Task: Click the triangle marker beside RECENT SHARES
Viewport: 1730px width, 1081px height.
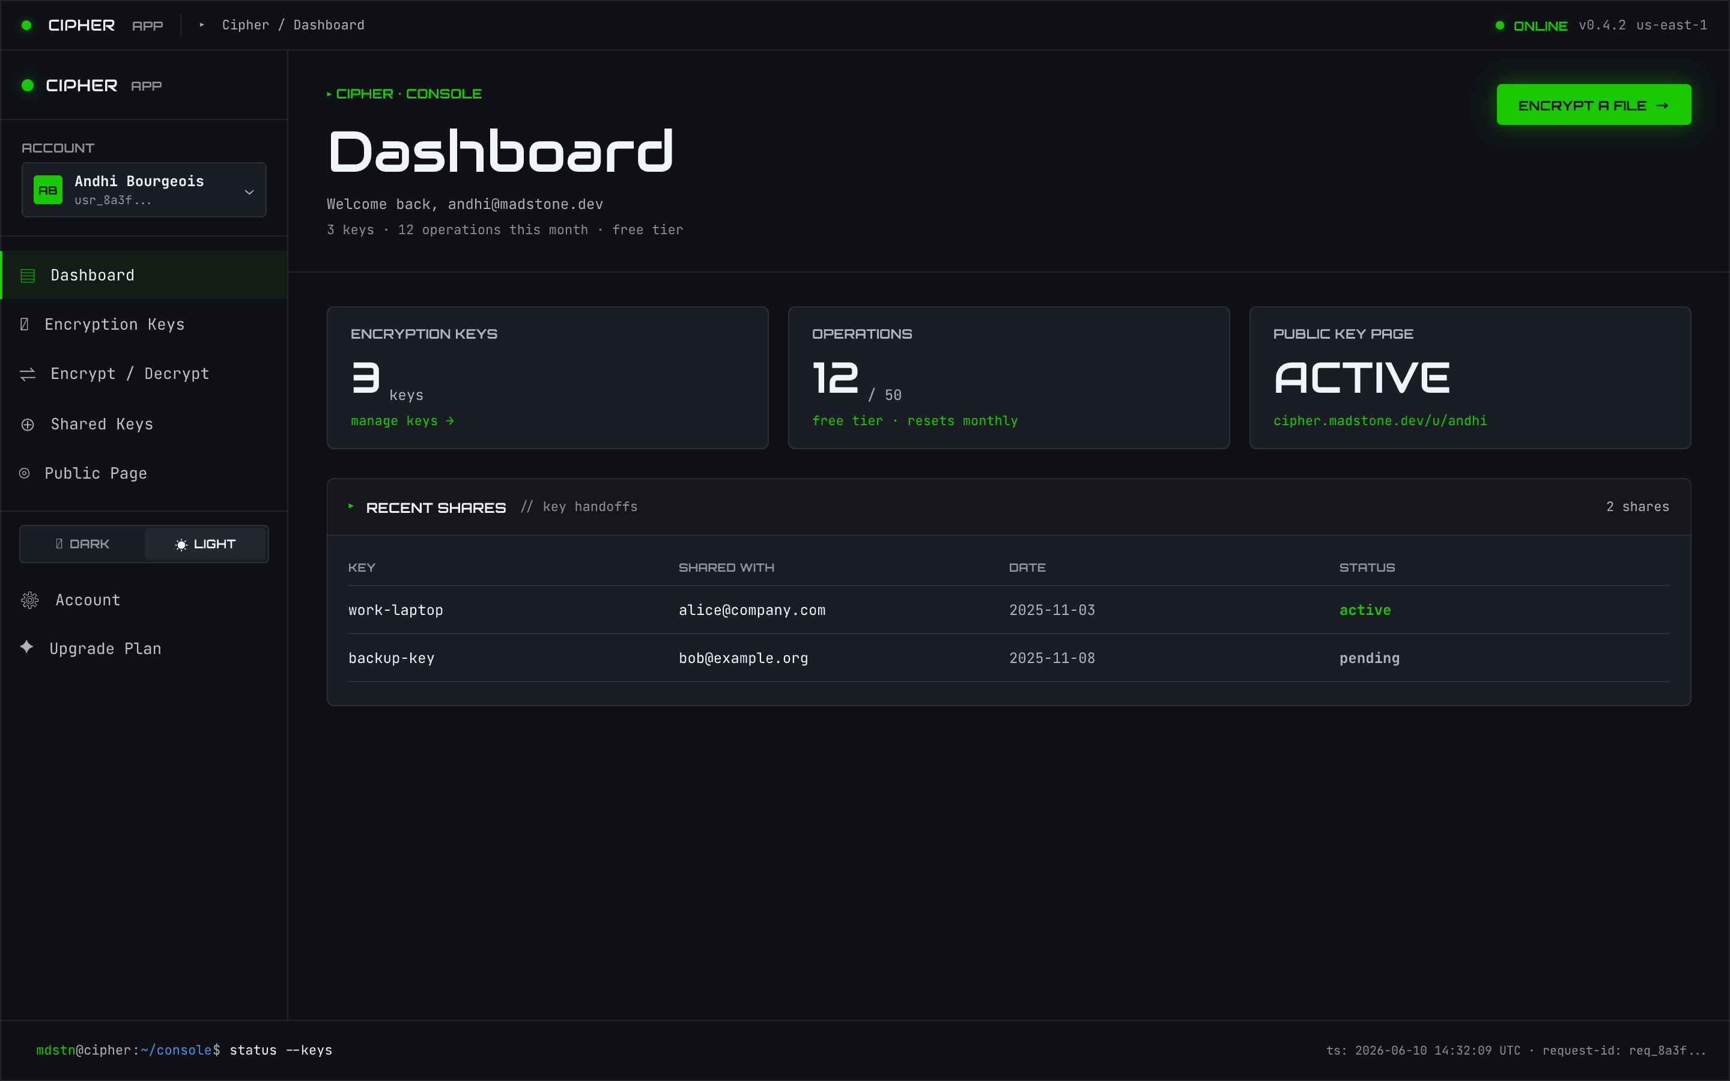Action: [351, 506]
